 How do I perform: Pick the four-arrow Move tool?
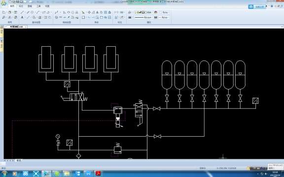(89, 12)
